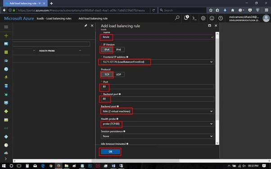Click the green plus New resource icon
271x169 pixels.
[6, 36]
